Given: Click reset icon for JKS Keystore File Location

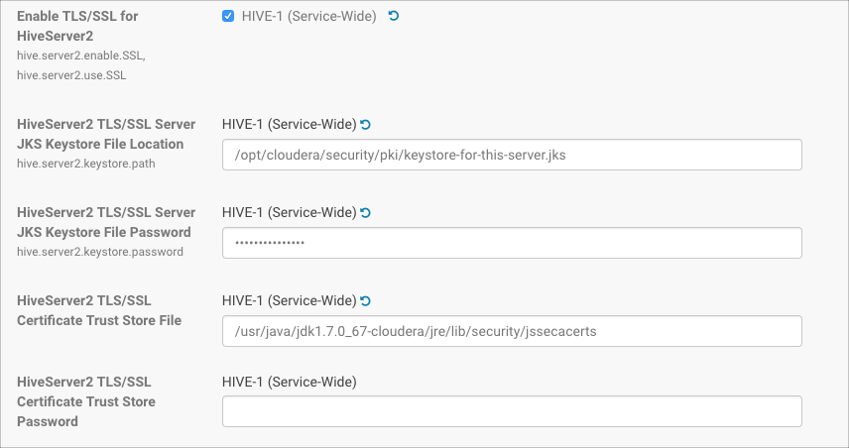Looking at the screenshot, I should pos(366,124).
